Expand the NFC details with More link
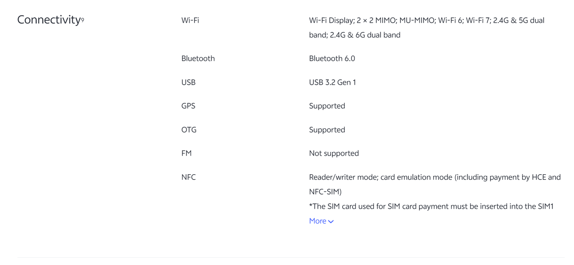This screenshot has width=574, height=265. (317, 221)
